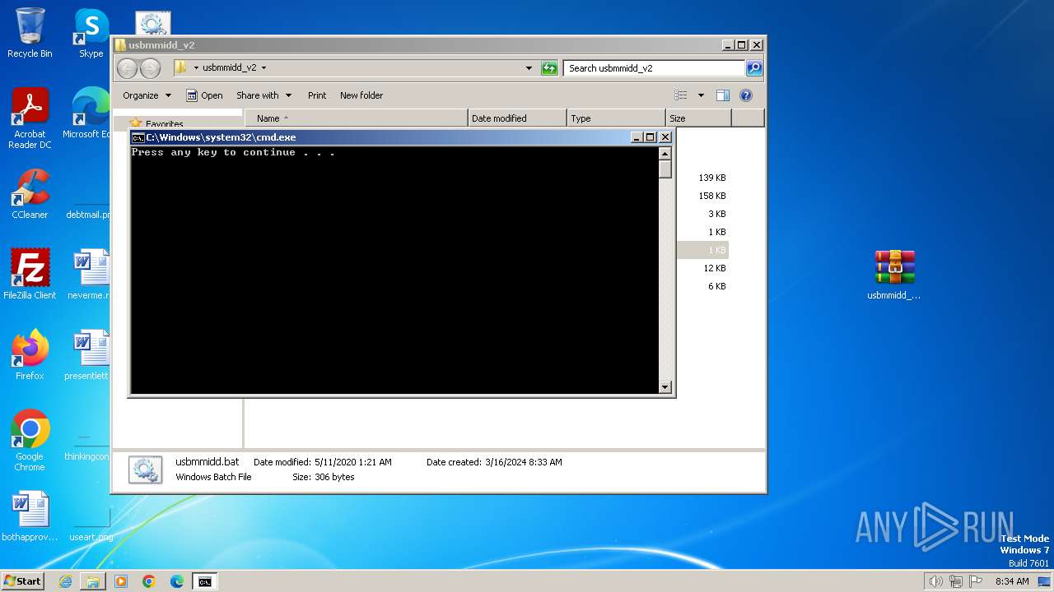Viewport: 1054px width, 592px height.
Task: Open Windows Explorer from the taskbar
Action: click(93, 581)
